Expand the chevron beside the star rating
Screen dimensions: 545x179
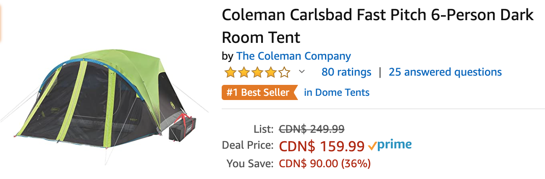[x=301, y=72]
